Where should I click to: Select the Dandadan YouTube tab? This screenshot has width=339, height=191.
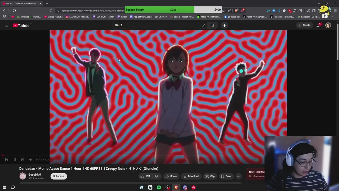tap(21, 3)
